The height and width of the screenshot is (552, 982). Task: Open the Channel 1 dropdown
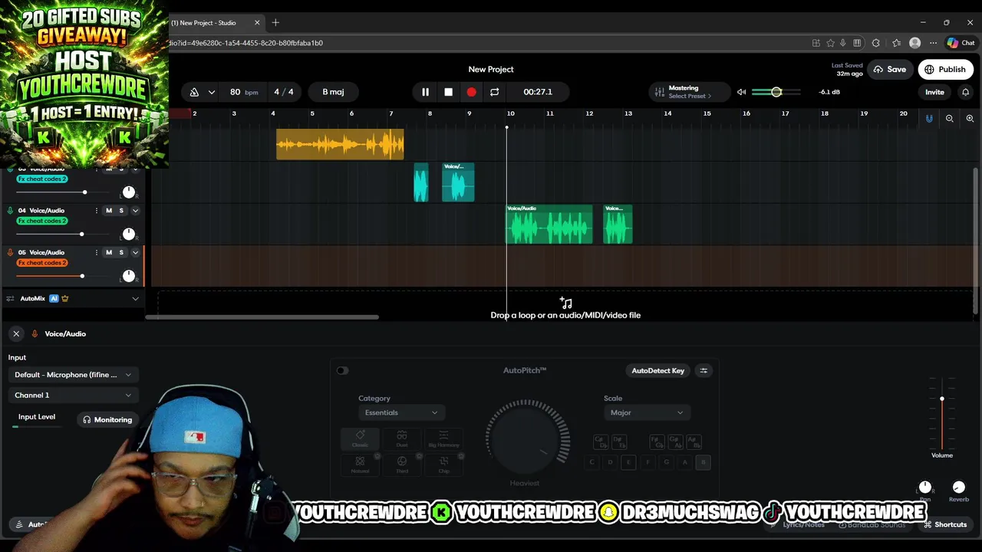coord(73,396)
